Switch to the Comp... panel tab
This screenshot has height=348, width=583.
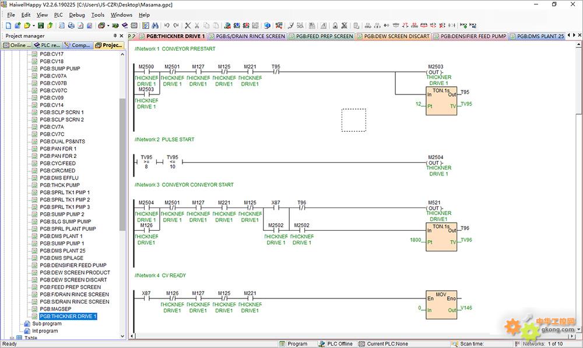pos(78,45)
